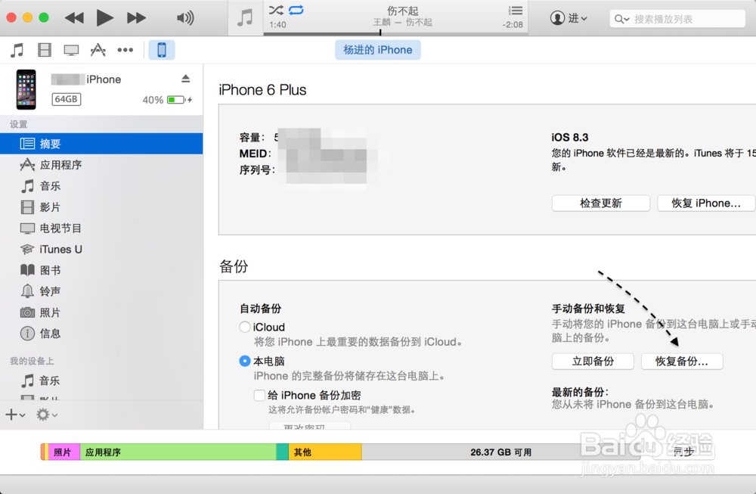Open the account menu labeled 进
The height and width of the screenshot is (494, 756).
[x=569, y=18]
